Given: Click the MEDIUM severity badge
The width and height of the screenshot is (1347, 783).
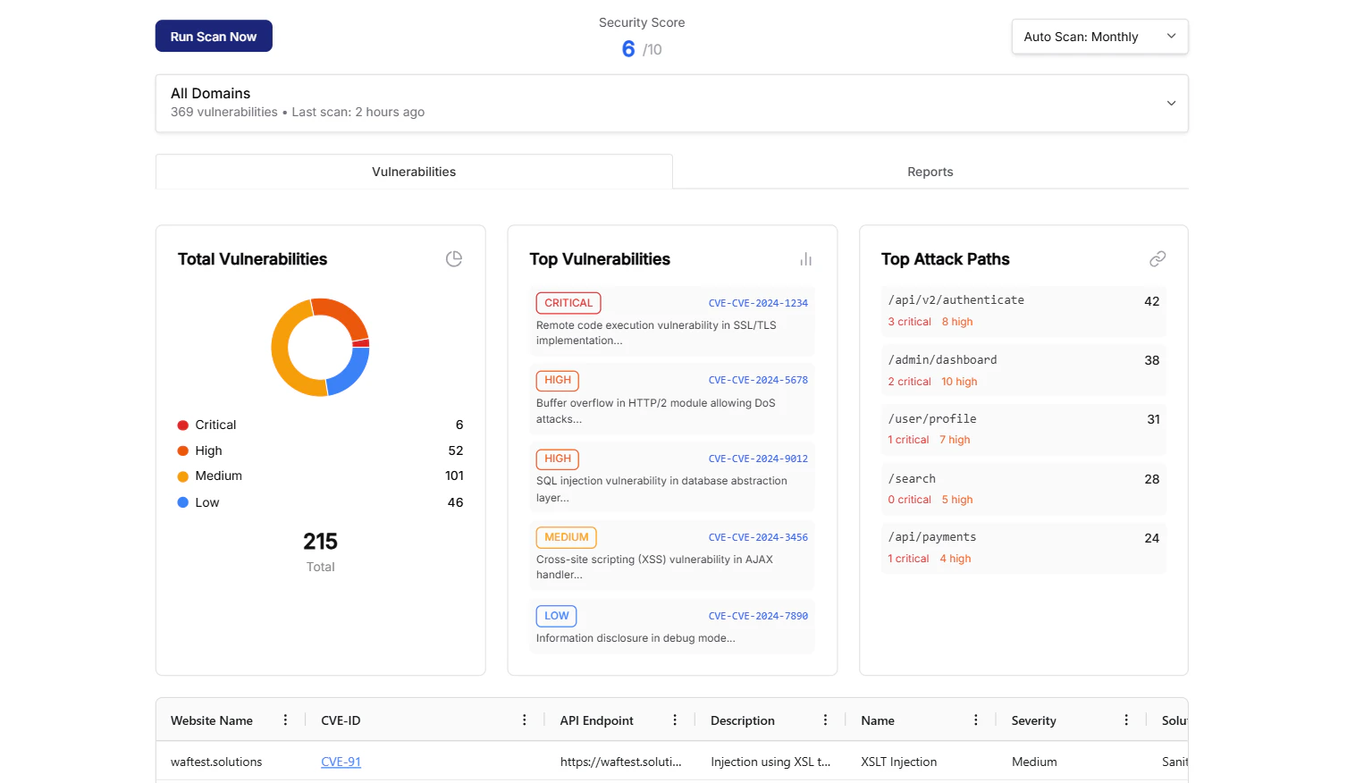Looking at the screenshot, I should (x=567, y=537).
